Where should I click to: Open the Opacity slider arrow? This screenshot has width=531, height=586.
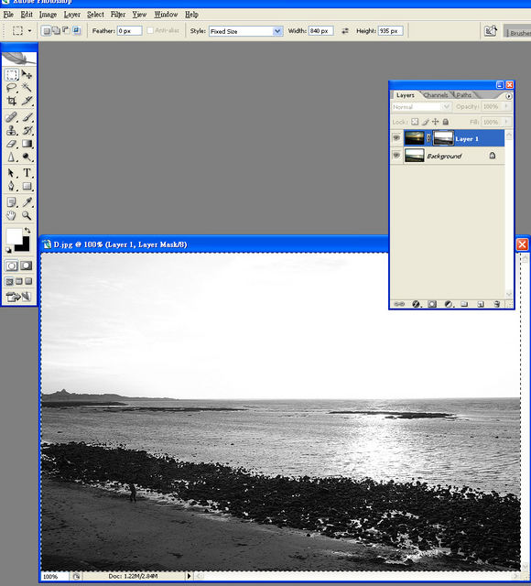pyautogui.click(x=506, y=106)
